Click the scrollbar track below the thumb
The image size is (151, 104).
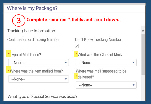point(143,88)
